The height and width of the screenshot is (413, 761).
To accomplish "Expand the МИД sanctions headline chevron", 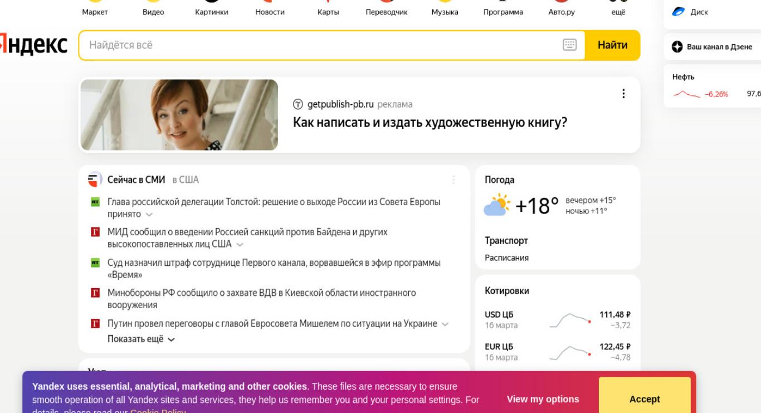I will 240,245.
